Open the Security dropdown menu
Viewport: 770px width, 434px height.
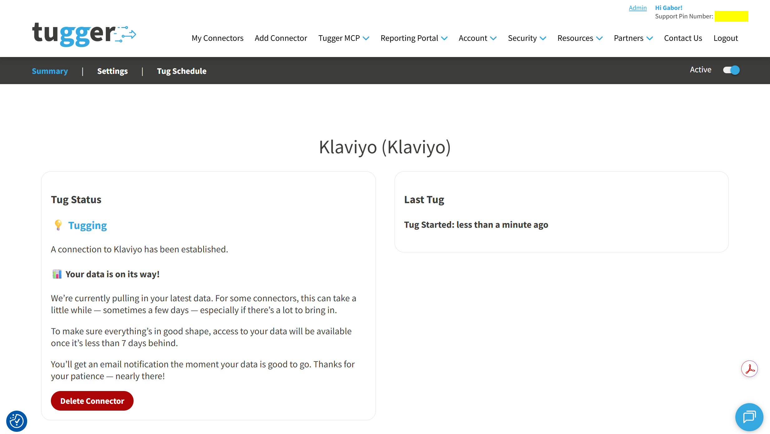(x=527, y=38)
